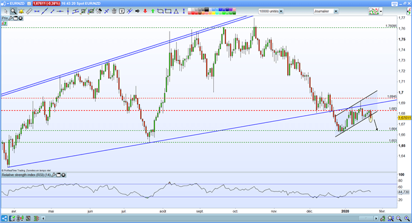Click the share icon at bottom left
412x223 pixels.
[4, 218]
